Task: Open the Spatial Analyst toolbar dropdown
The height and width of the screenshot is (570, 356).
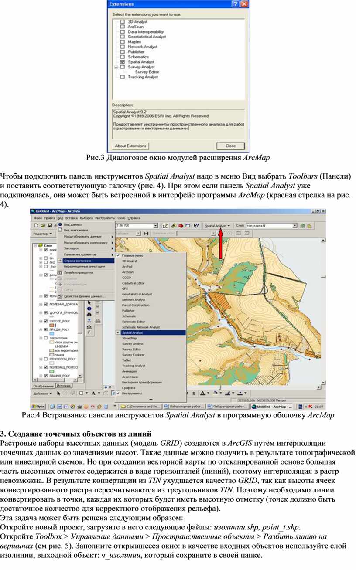Action: tap(218, 226)
